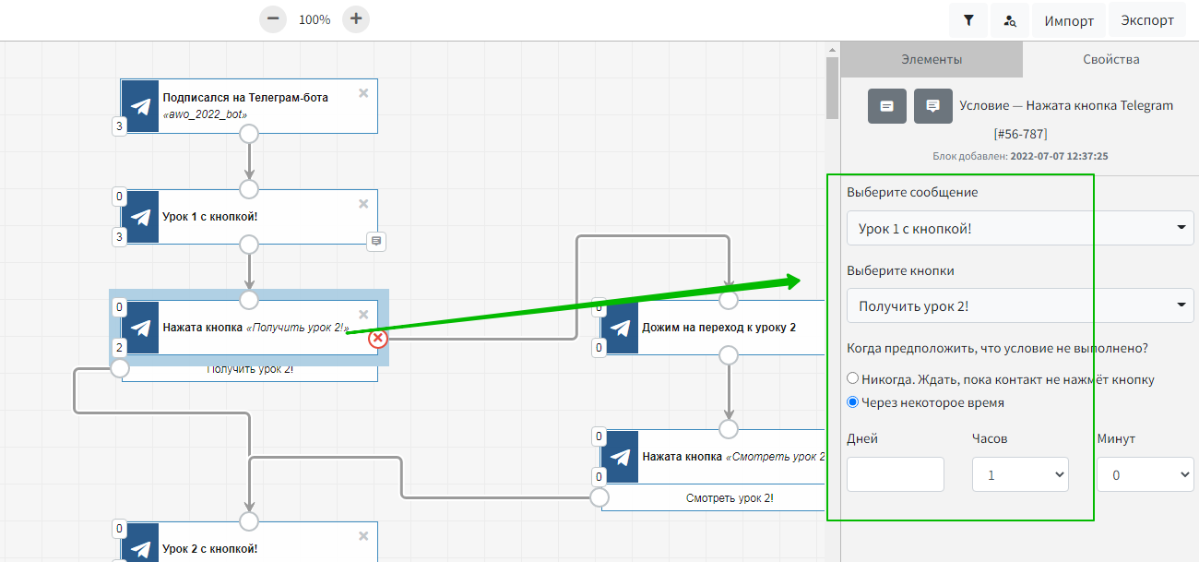The width and height of the screenshot is (1199, 562).
Task: Switch to the Свойства tab
Action: click(x=1110, y=59)
